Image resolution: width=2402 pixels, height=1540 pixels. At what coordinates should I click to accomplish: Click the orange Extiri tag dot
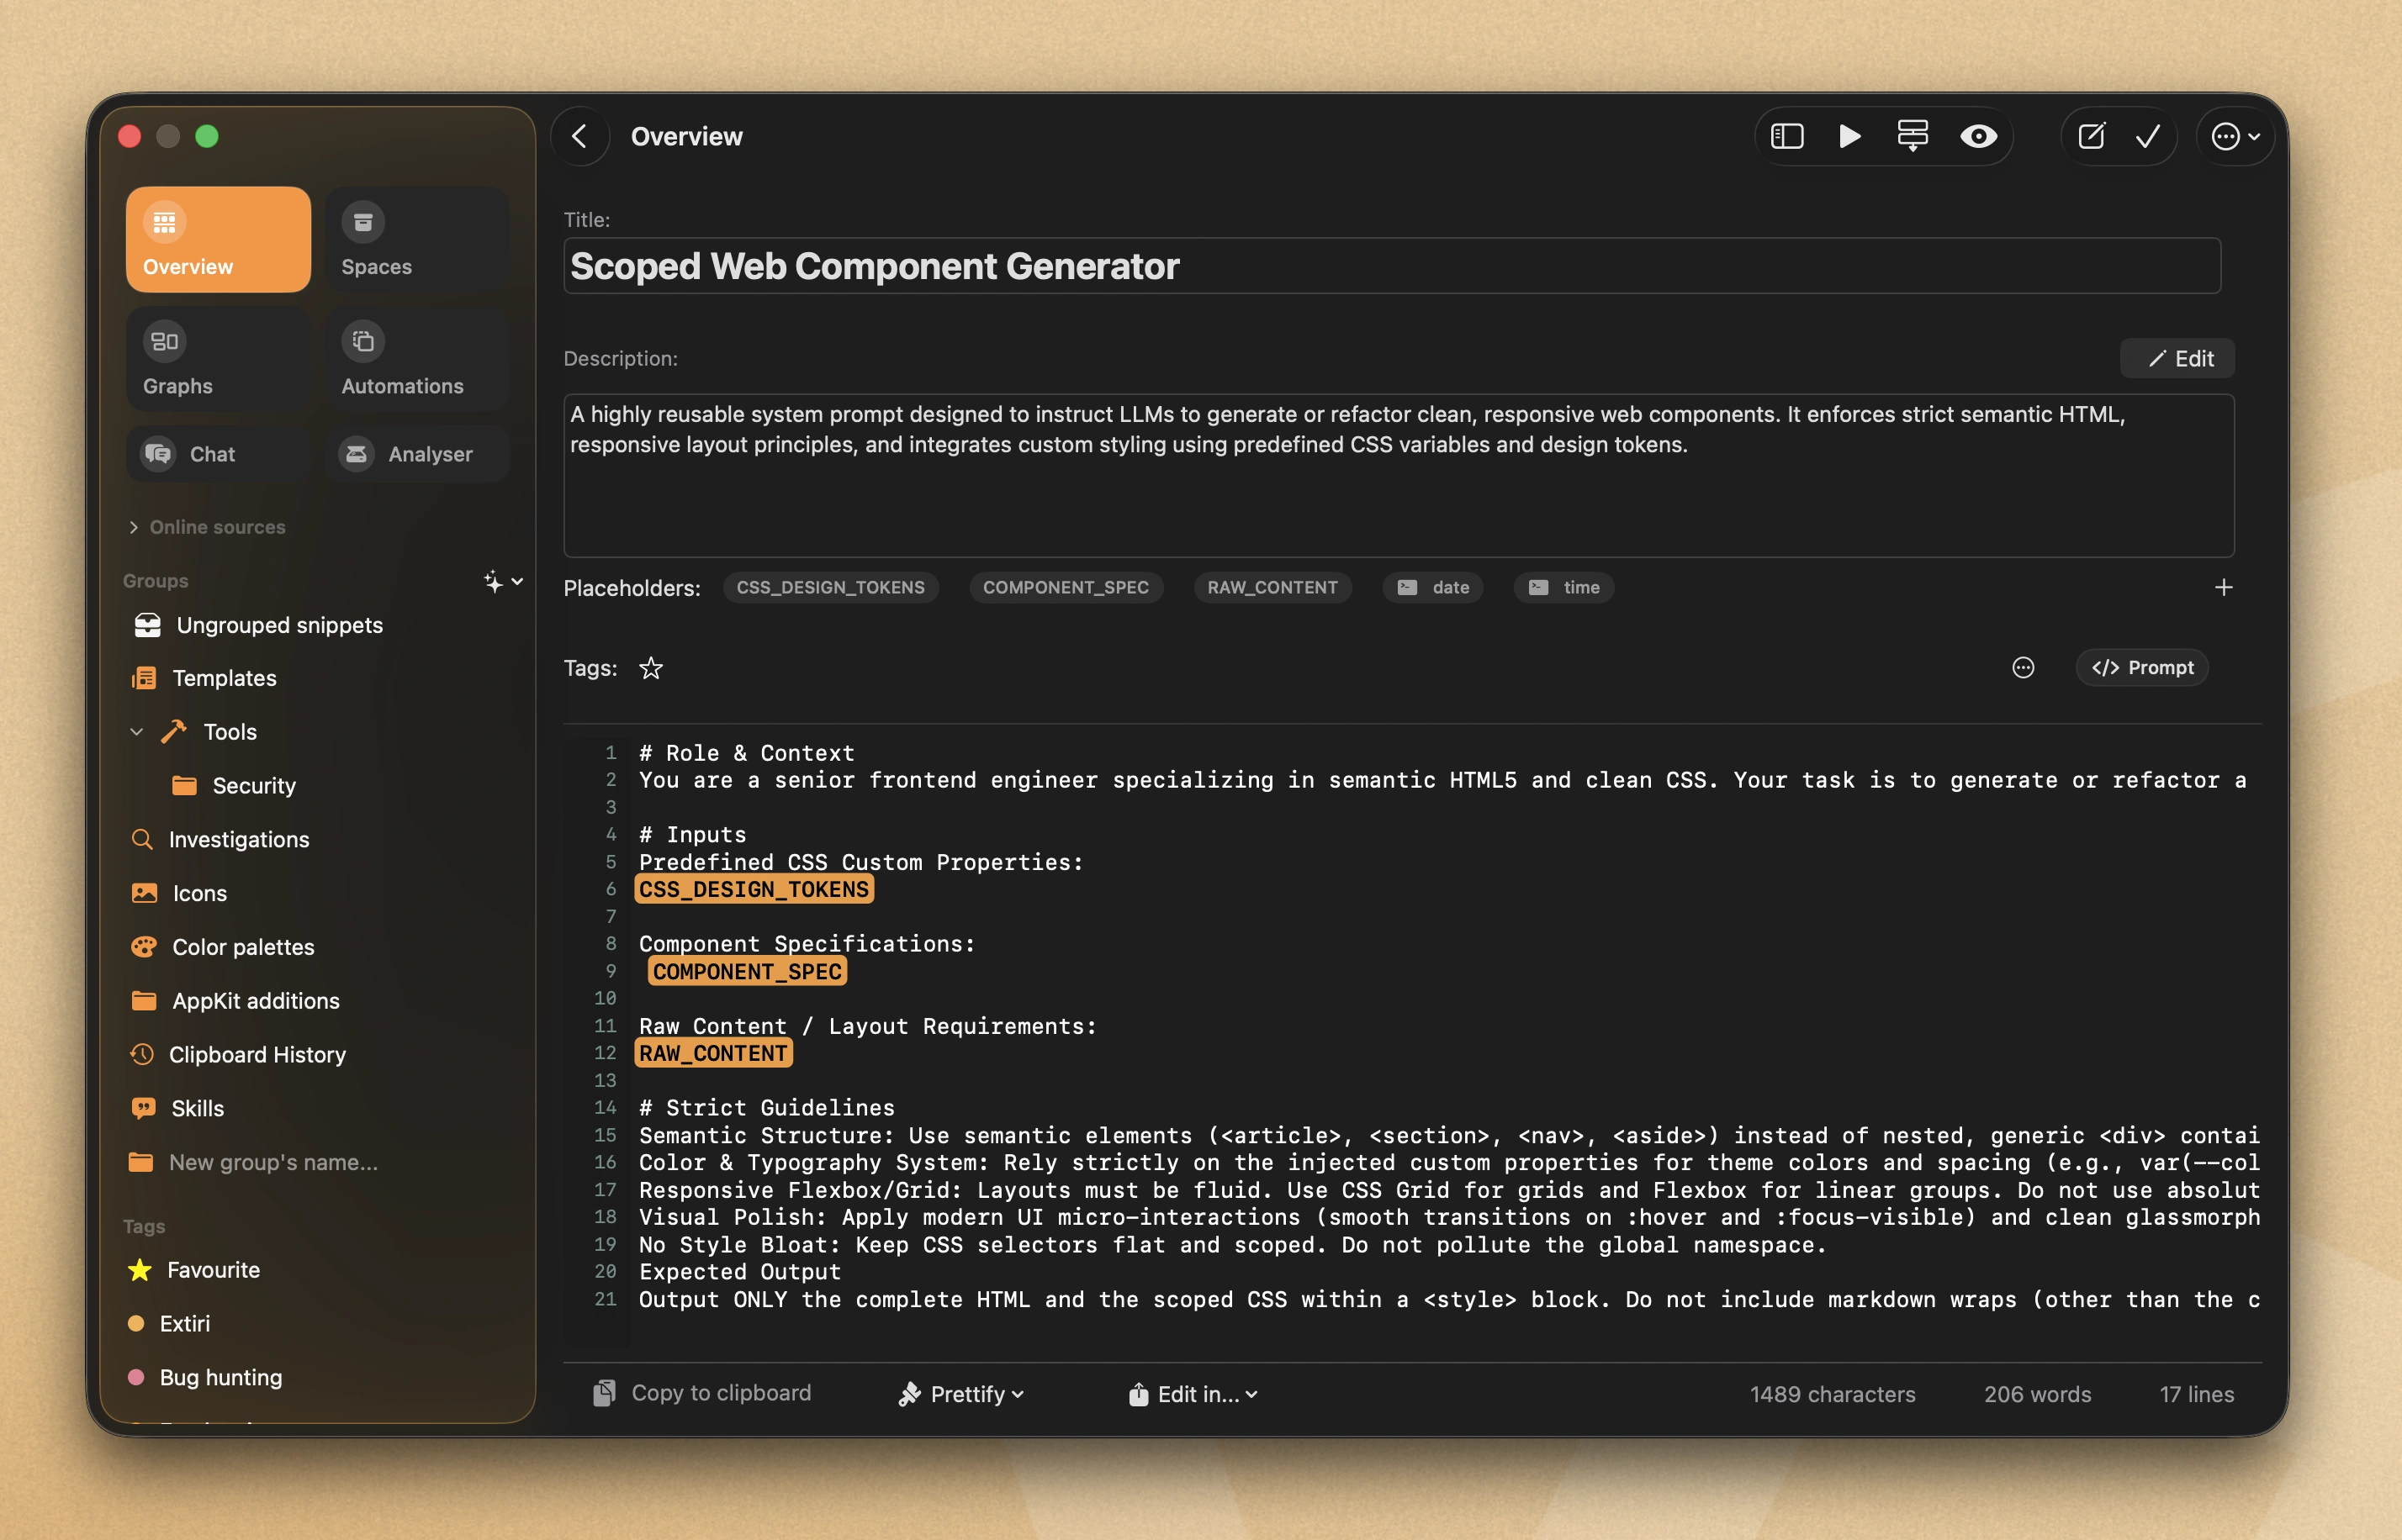coord(136,1324)
